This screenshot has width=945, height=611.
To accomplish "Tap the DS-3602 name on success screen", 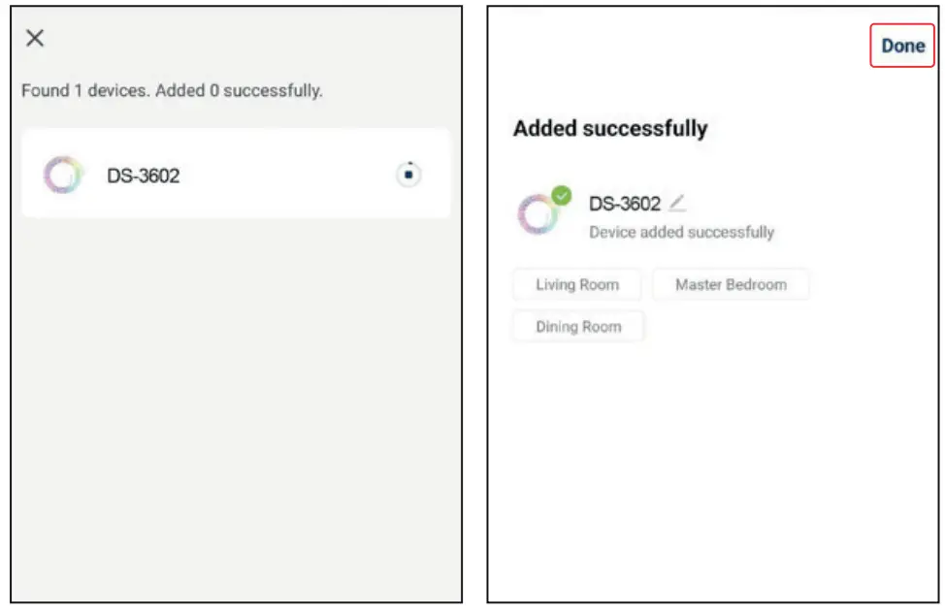I will 625,204.
